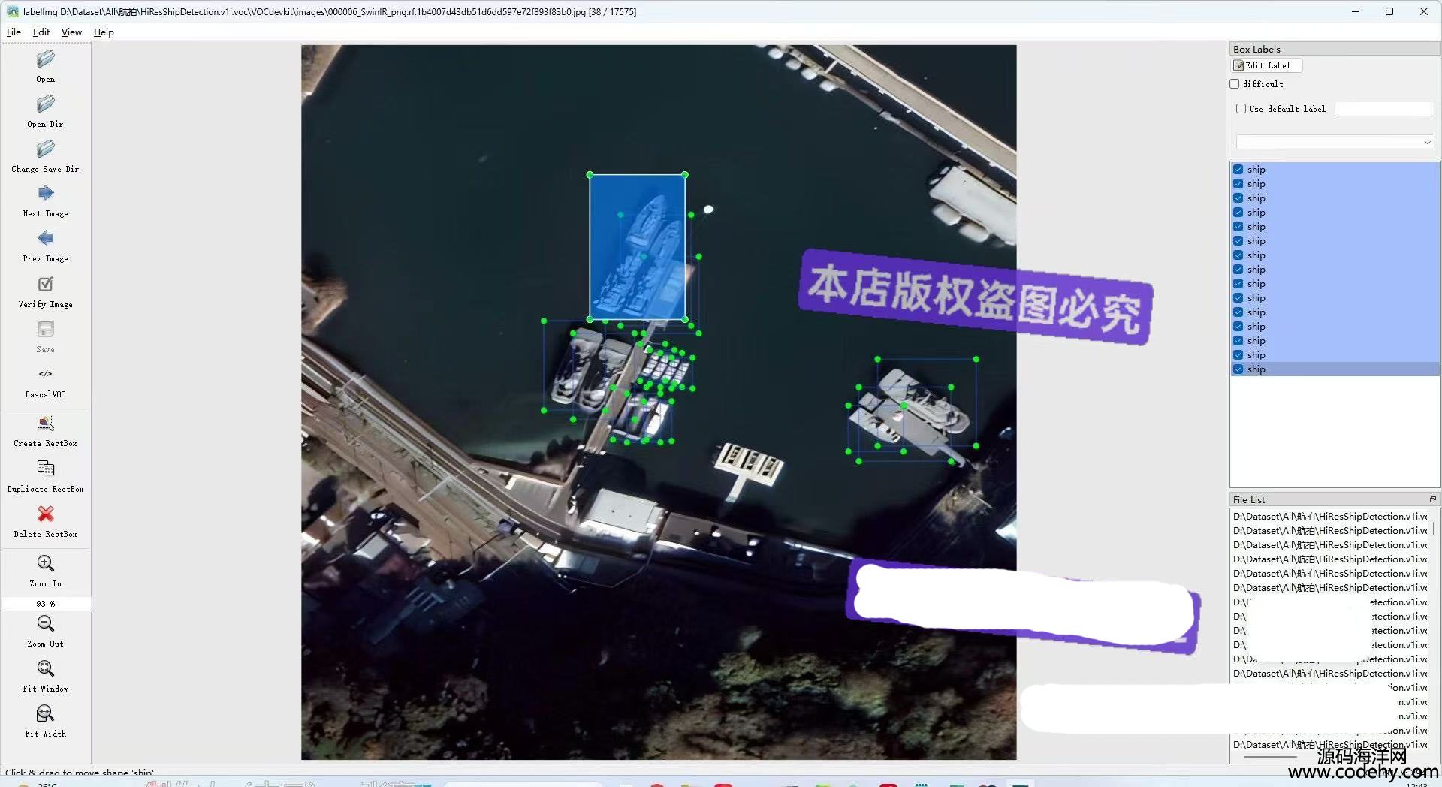Click the Save icon in the toolbar
Screen dimensions: 1442x787
coord(46,329)
